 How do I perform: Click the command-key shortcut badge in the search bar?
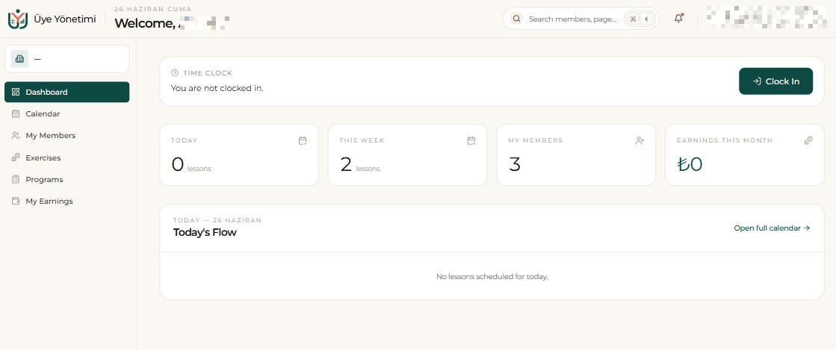coord(633,19)
